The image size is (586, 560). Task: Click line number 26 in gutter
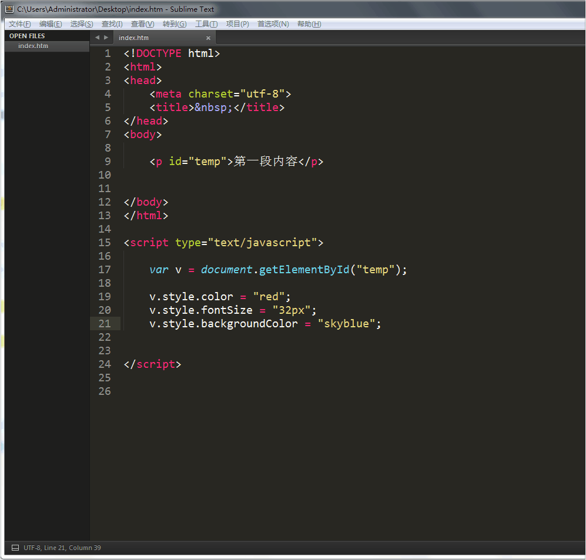105,391
